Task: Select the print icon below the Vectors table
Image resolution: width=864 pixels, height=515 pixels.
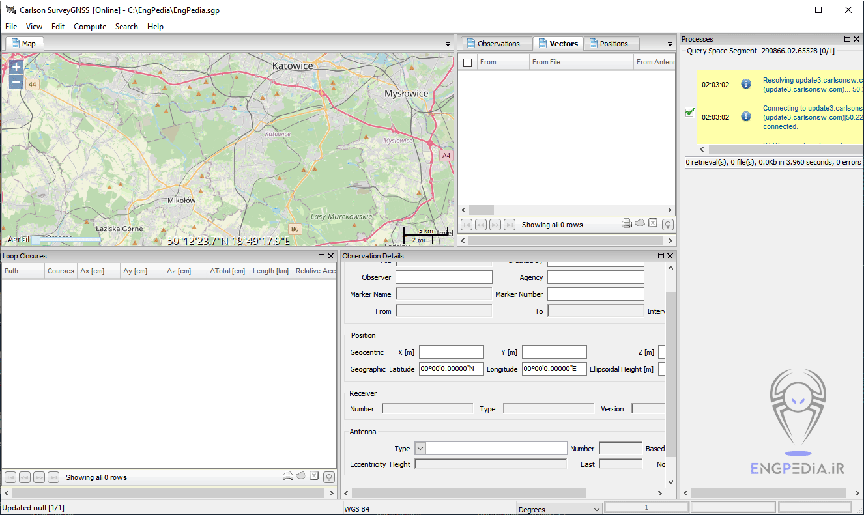Action: coord(626,224)
